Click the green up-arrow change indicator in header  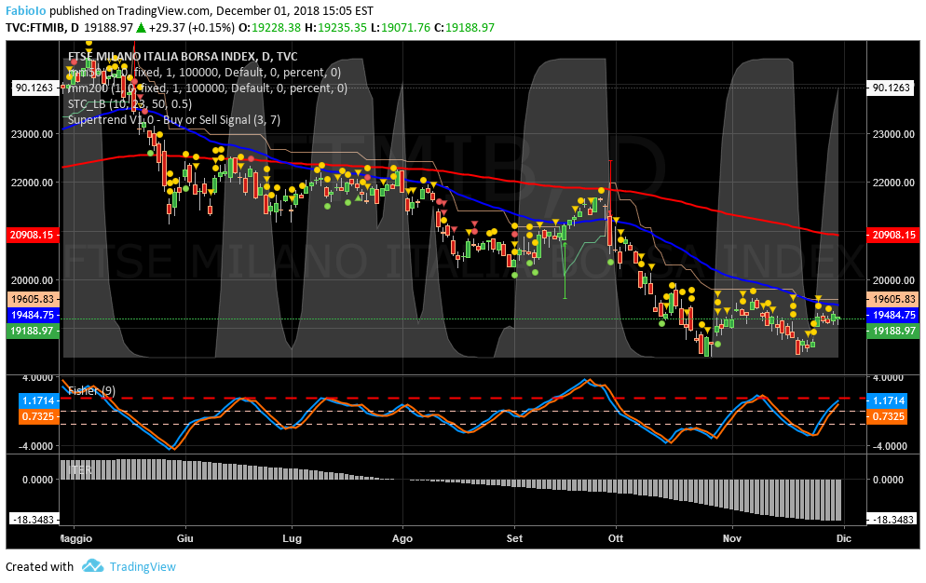point(142,27)
